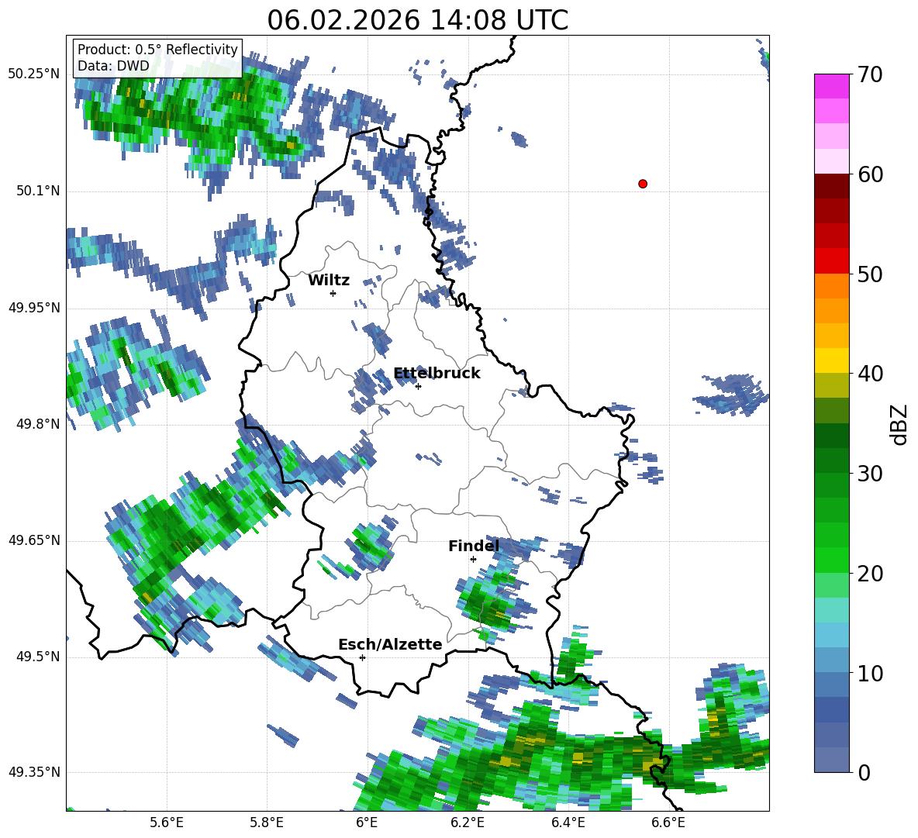Click the Esch/Alzette cross marker
Screen dimensions: 918x838
click(362, 657)
